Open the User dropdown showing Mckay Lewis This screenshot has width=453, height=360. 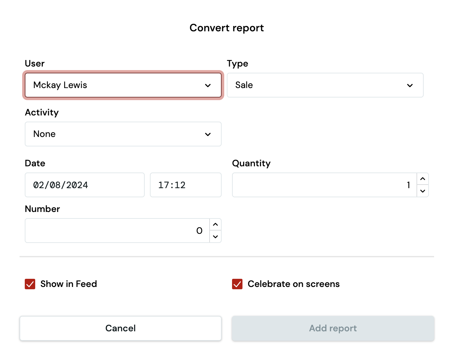pos(117,85)
